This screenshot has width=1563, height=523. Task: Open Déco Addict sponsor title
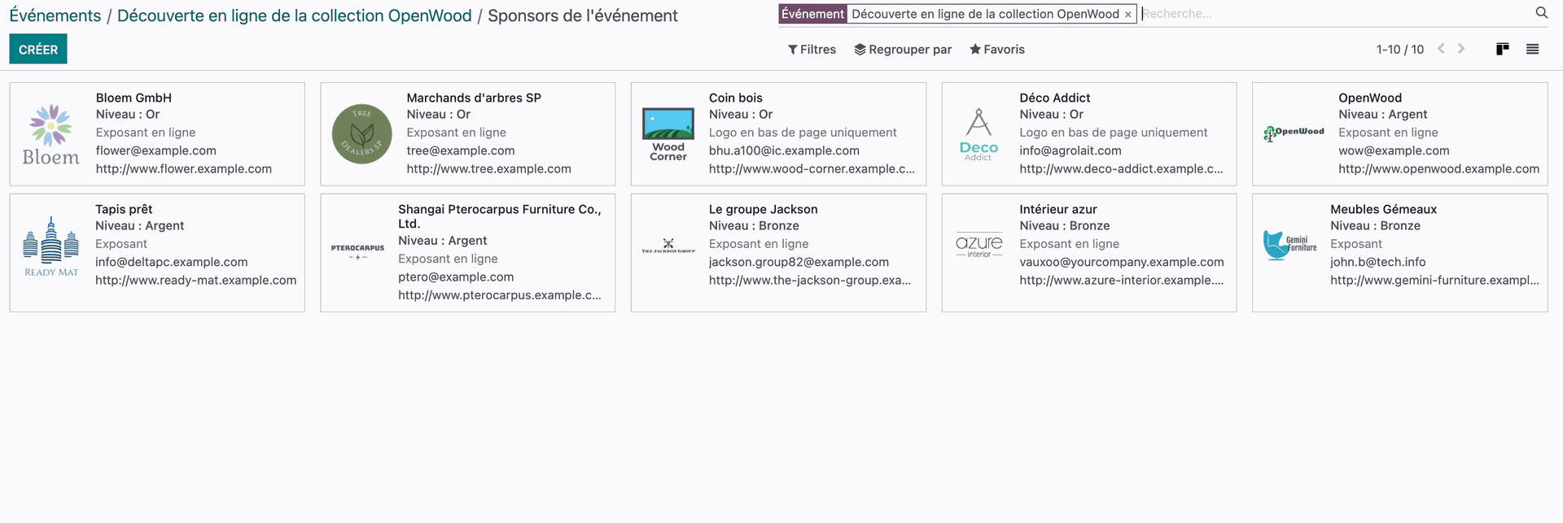click(x=1055, y=98)
